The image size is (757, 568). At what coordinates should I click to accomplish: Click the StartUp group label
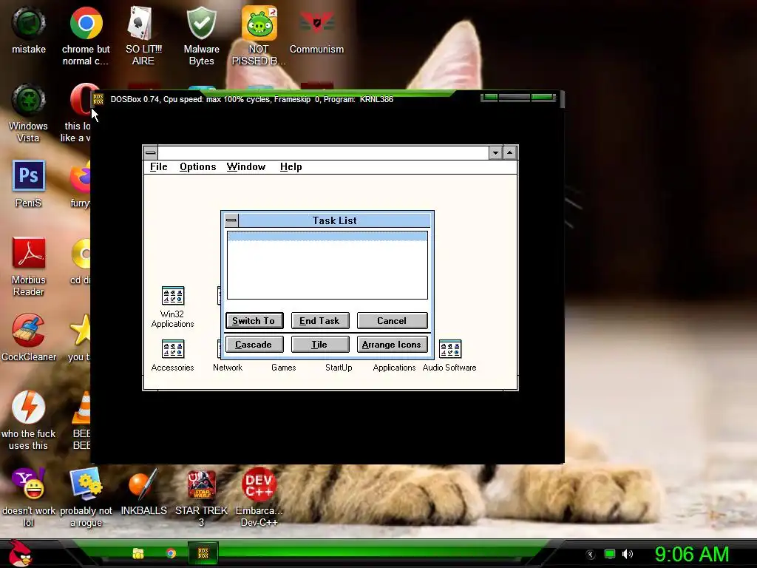tap(339, 368)
